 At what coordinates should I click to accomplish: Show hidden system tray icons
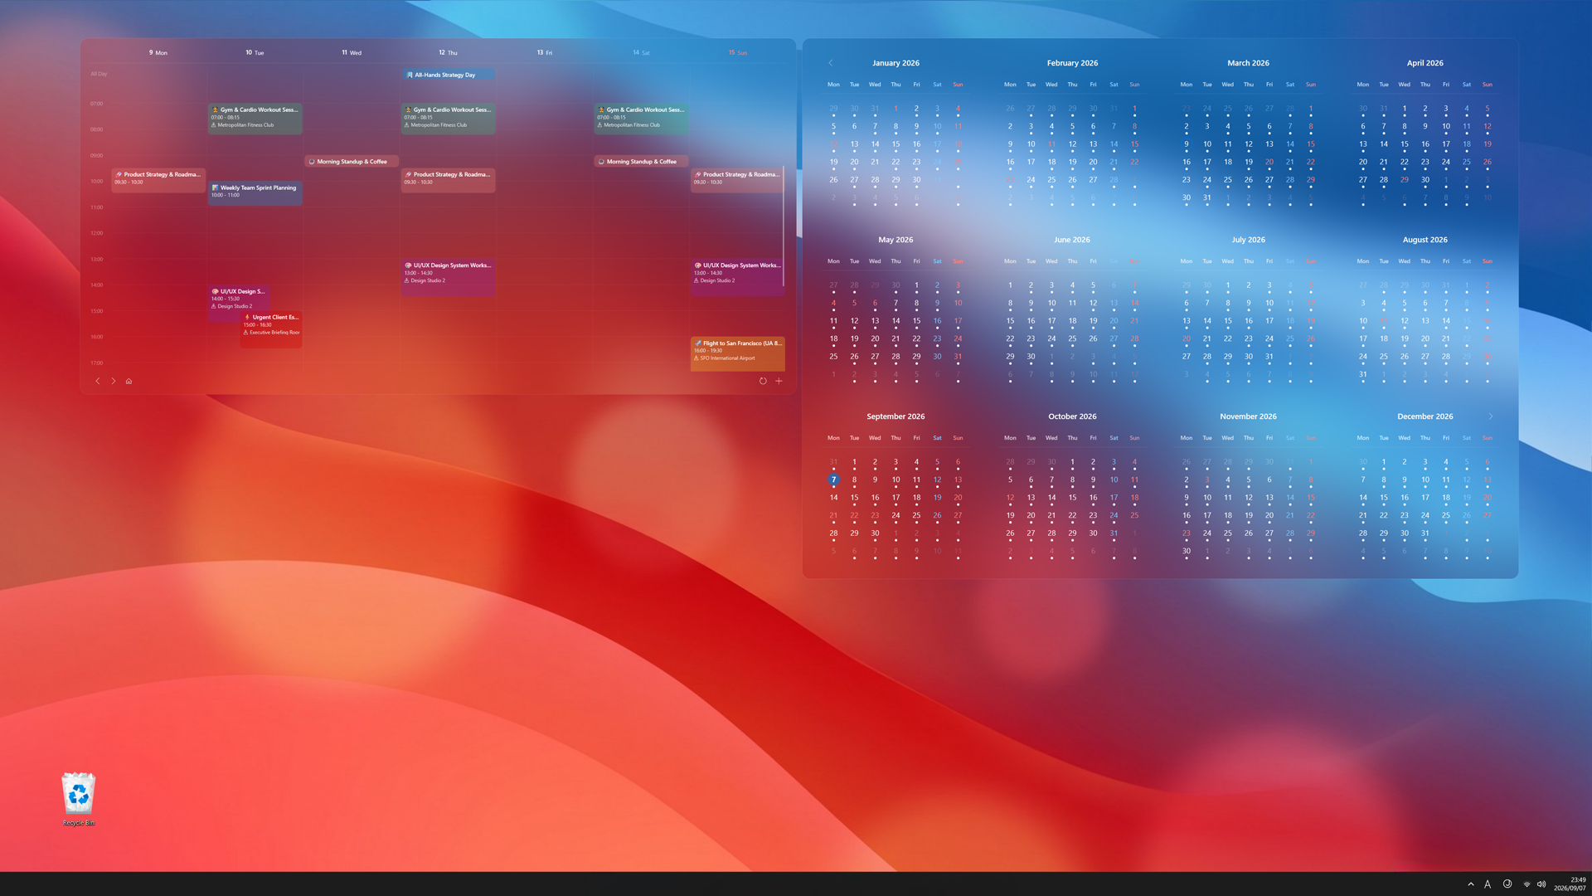point(1471,884)
